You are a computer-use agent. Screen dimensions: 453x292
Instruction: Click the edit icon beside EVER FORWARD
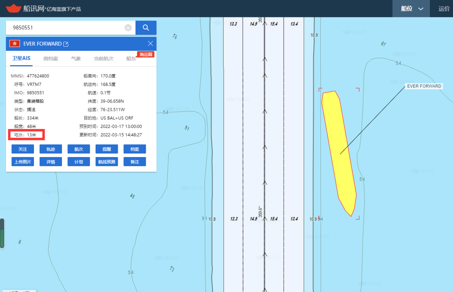pos(66,44)
